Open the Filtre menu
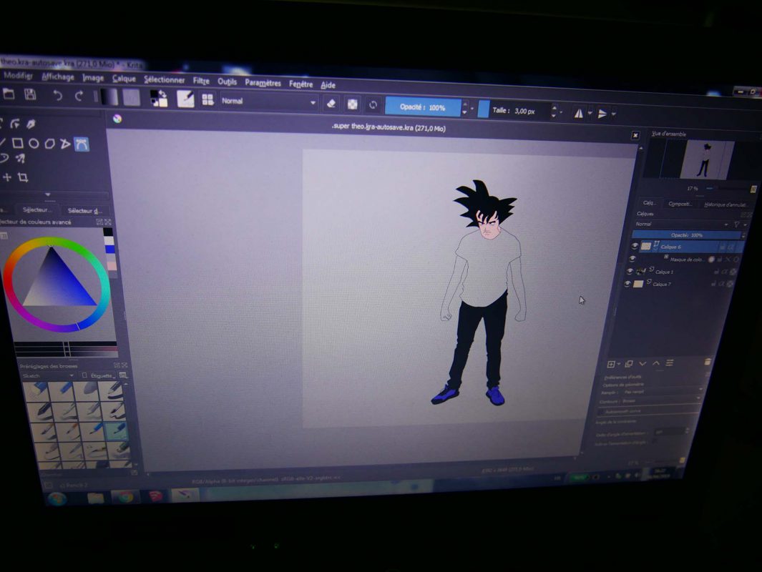This screenshot has width=762, height=572. click(201, 82)
